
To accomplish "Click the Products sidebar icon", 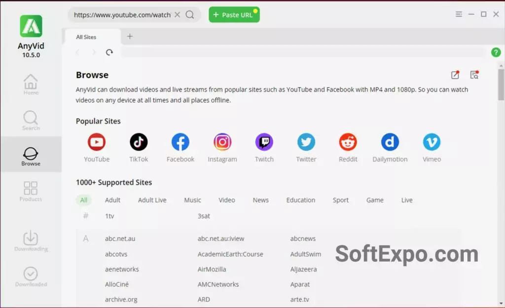I will [31, 191].
